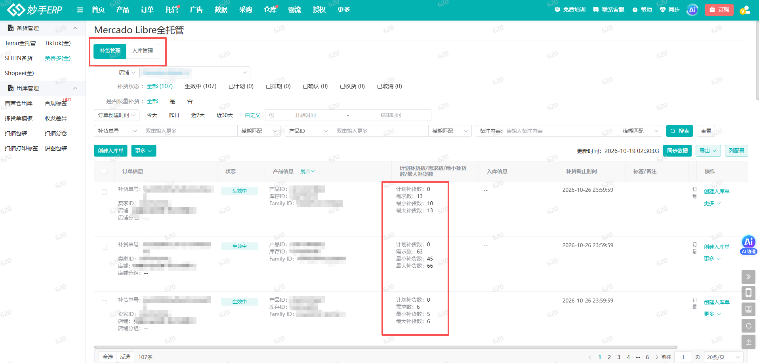
Task: Click the 创建入库单 toolbar button
Action: 111,151
